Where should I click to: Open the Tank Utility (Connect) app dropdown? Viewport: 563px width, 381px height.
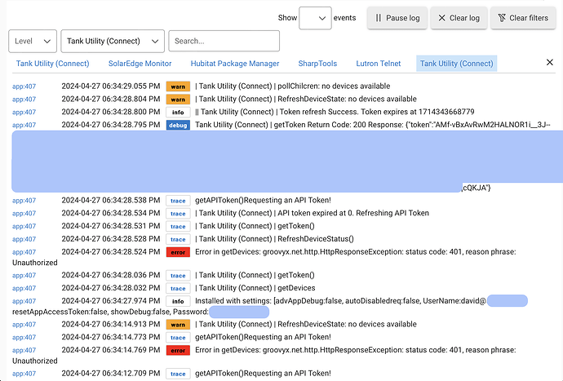pyautogui.click(x=113, y=41)
